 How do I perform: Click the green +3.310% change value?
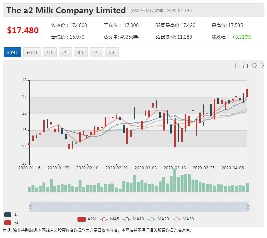[242, 37]
